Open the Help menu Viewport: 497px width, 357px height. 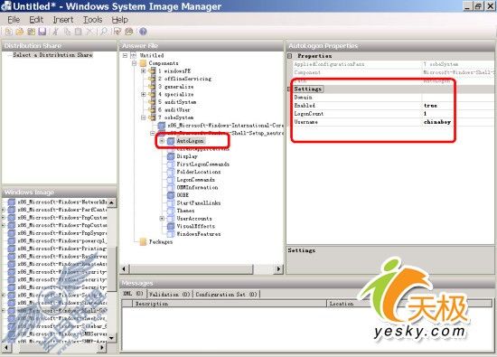pyautogui.click(x=120, y=20)
